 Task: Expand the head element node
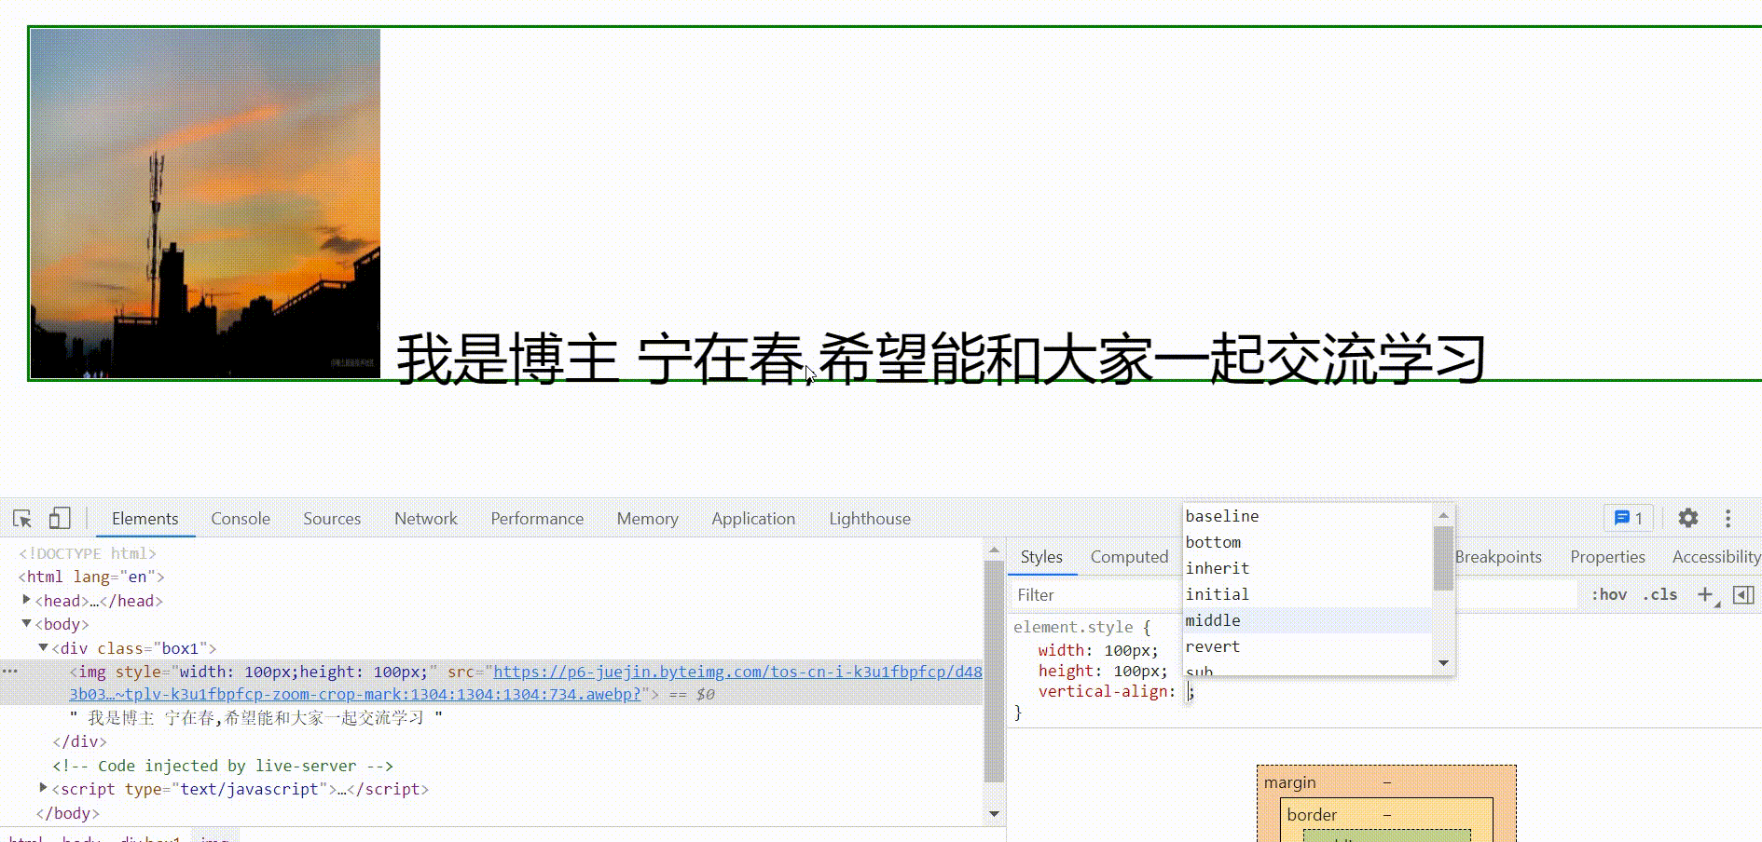coord(27,600)
